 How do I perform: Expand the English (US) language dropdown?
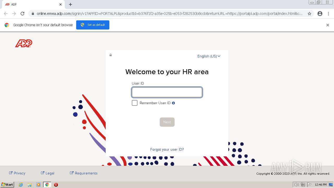click(x=209, y=56)
